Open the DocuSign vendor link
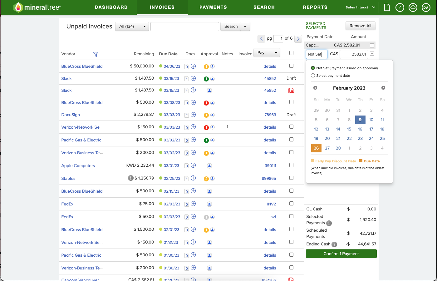The width and height of the screenshot is (437, 281). coord(71,115)
